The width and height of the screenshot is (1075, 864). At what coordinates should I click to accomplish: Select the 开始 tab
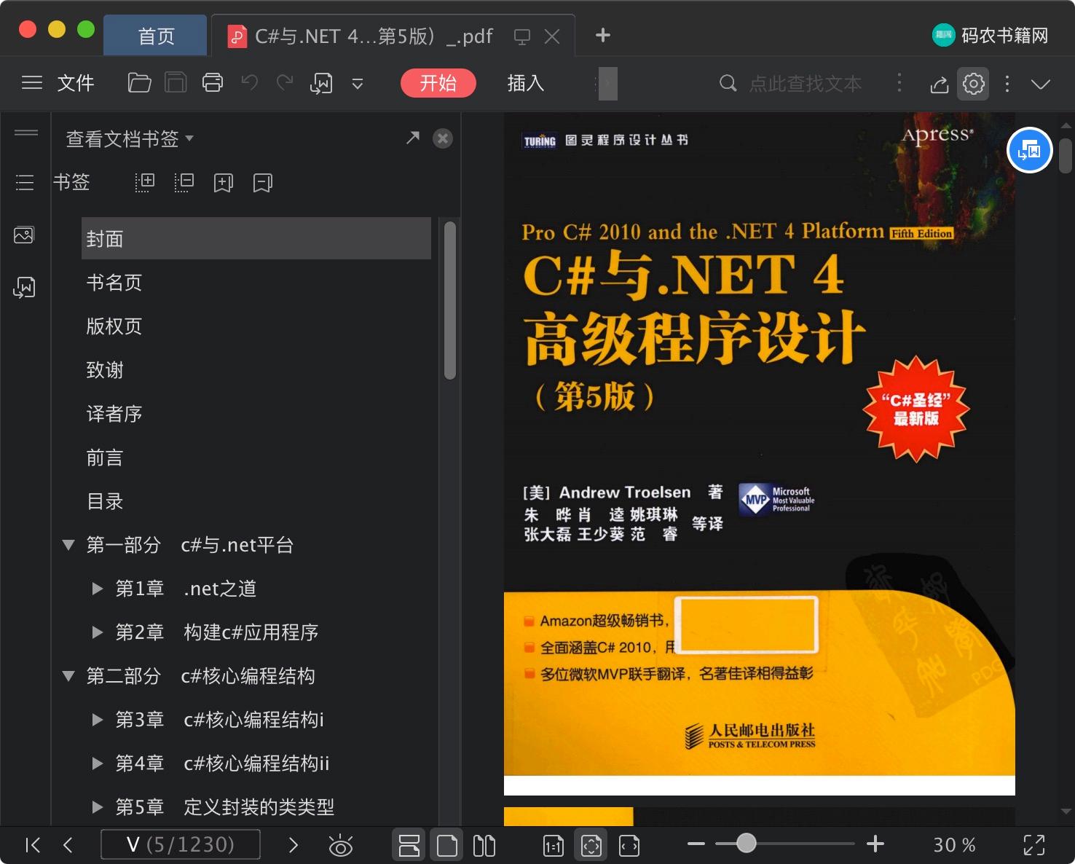pyautogui.click(x=438, y=83)
